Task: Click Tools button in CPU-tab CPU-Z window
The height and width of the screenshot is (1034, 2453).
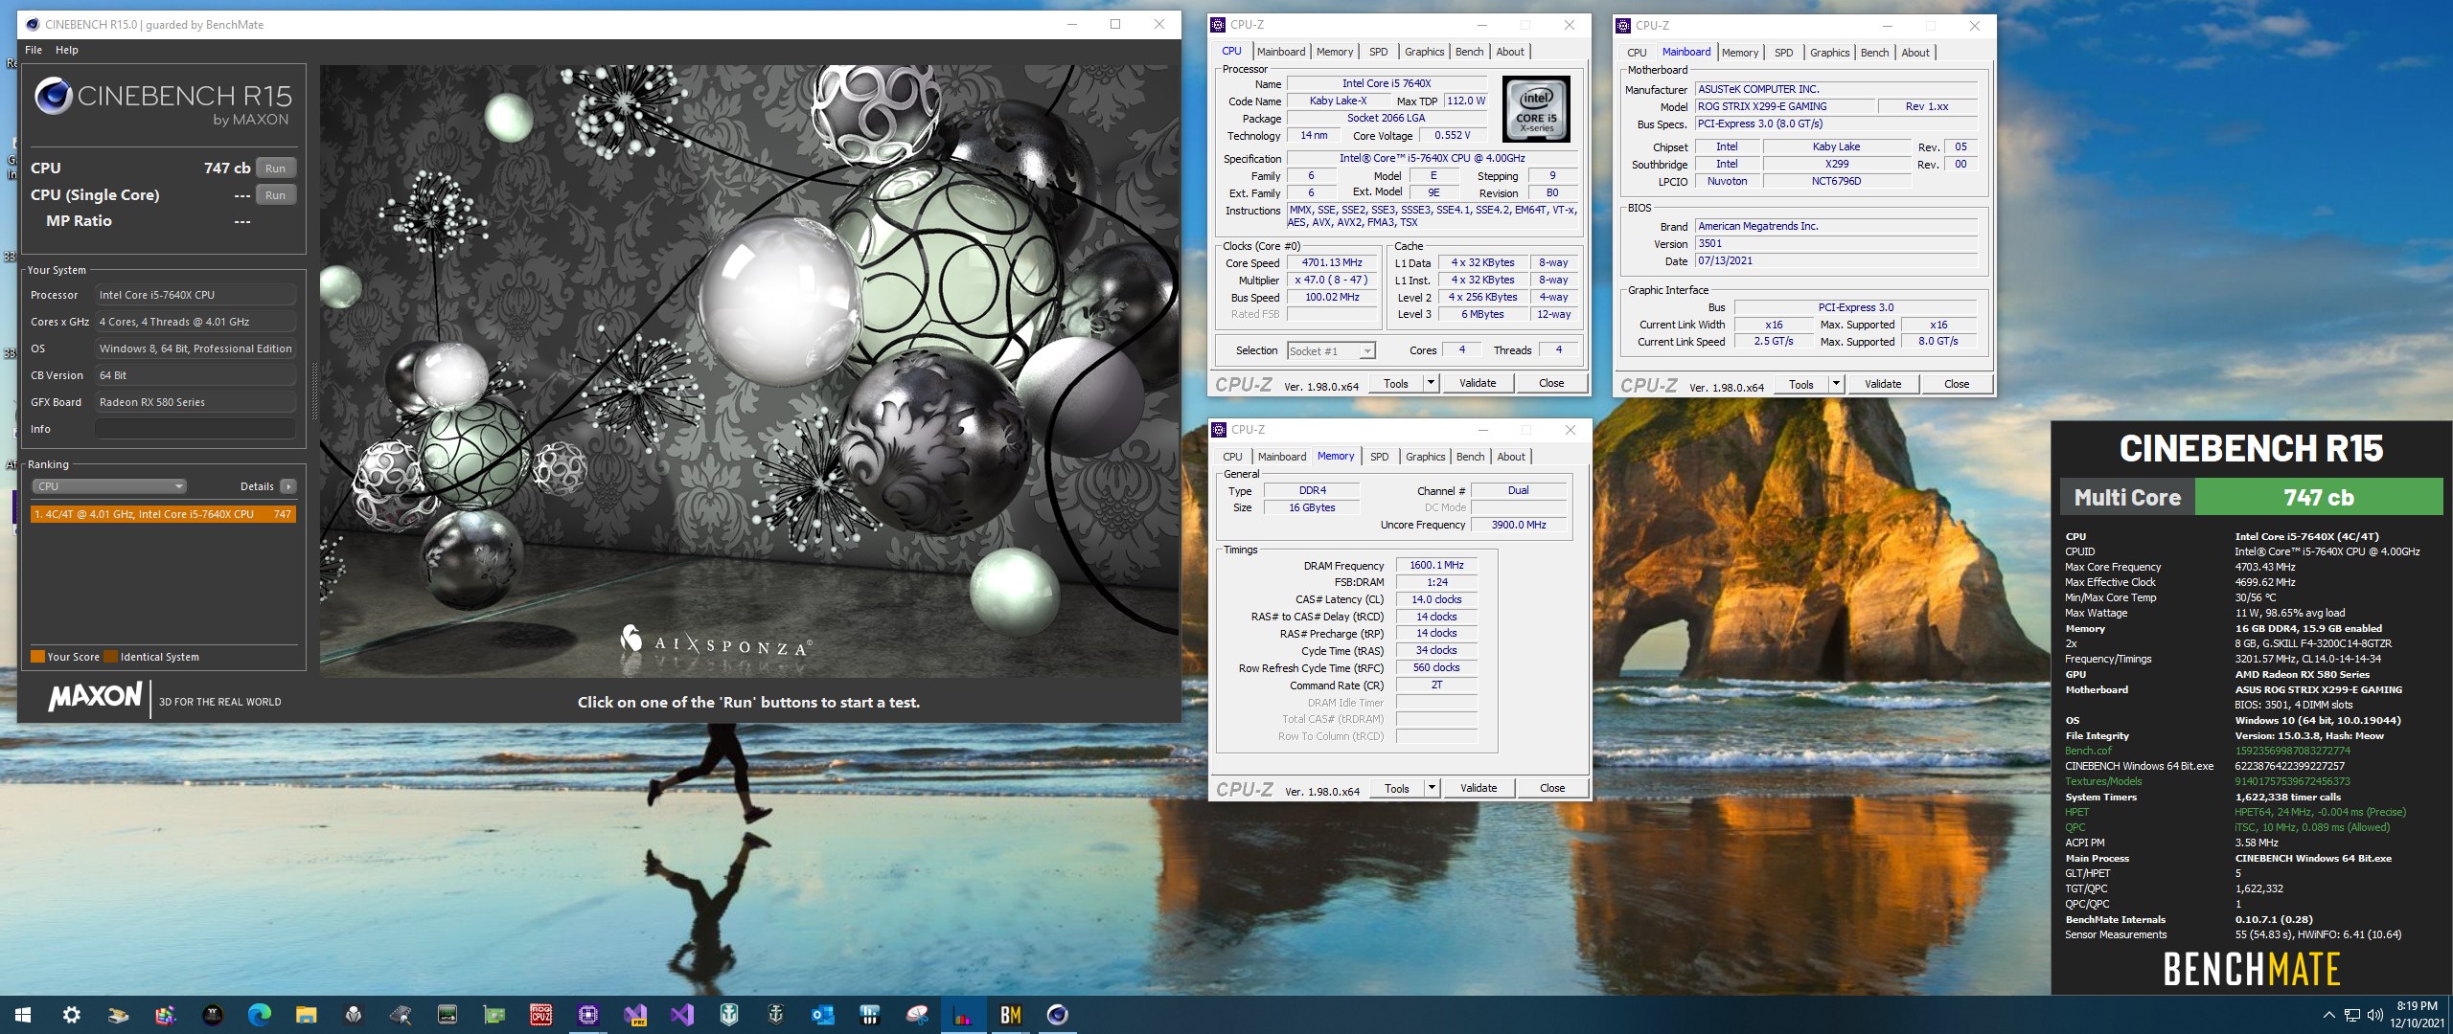Action: tap(1396, 383)
